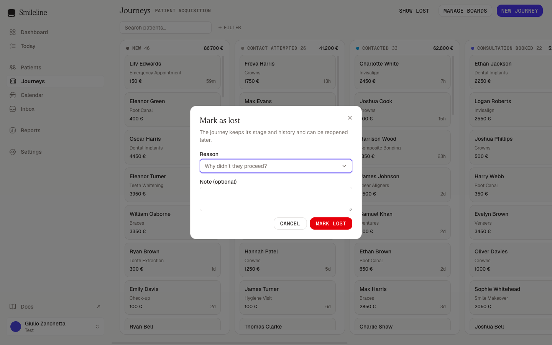Screen dimensions: 552x345
Task: Open Emily Davis Check-up card
Action: click(172, 297)
